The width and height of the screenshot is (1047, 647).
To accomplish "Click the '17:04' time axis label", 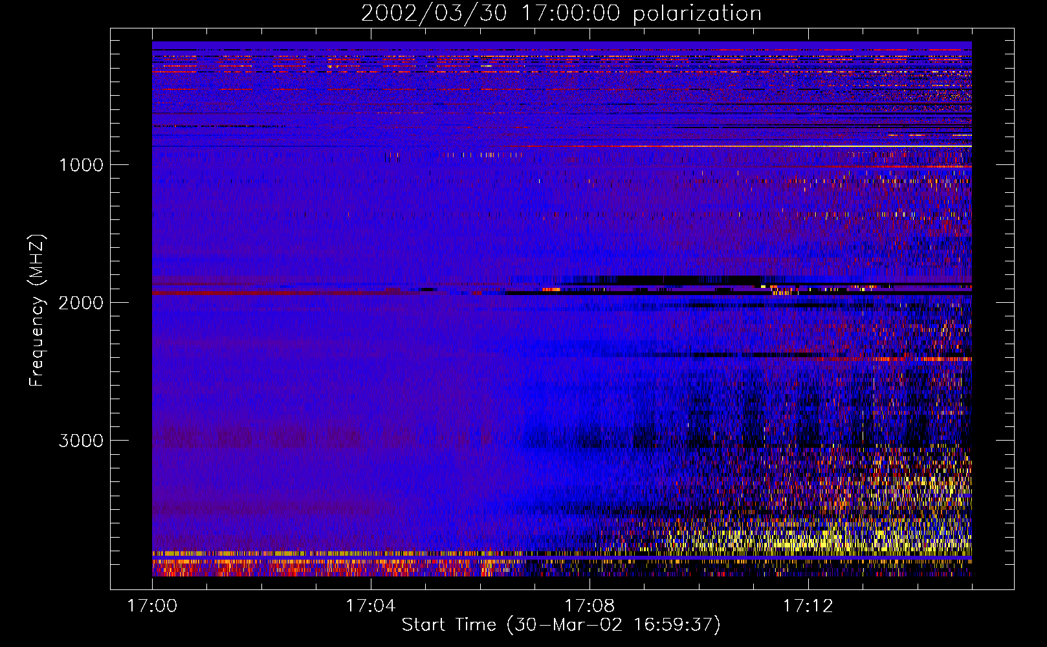I will (370, 606).
